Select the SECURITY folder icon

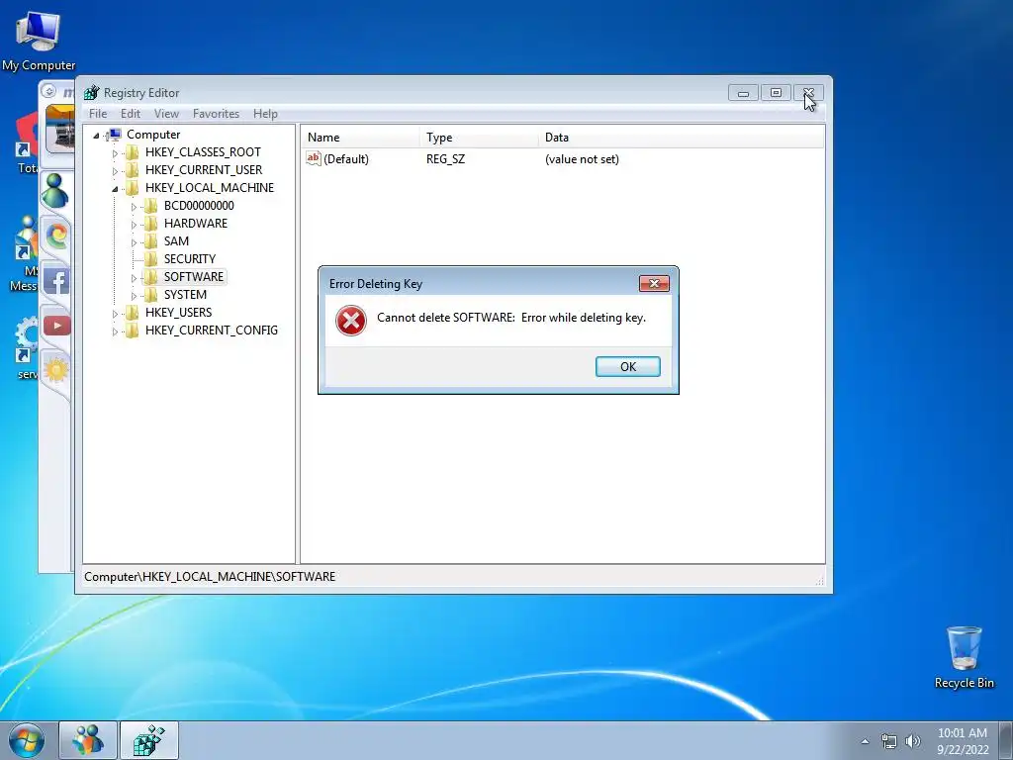(x=150, y=258)
